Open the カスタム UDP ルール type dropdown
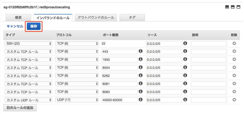Screen dimensions: 244x114 pos(28,100)
